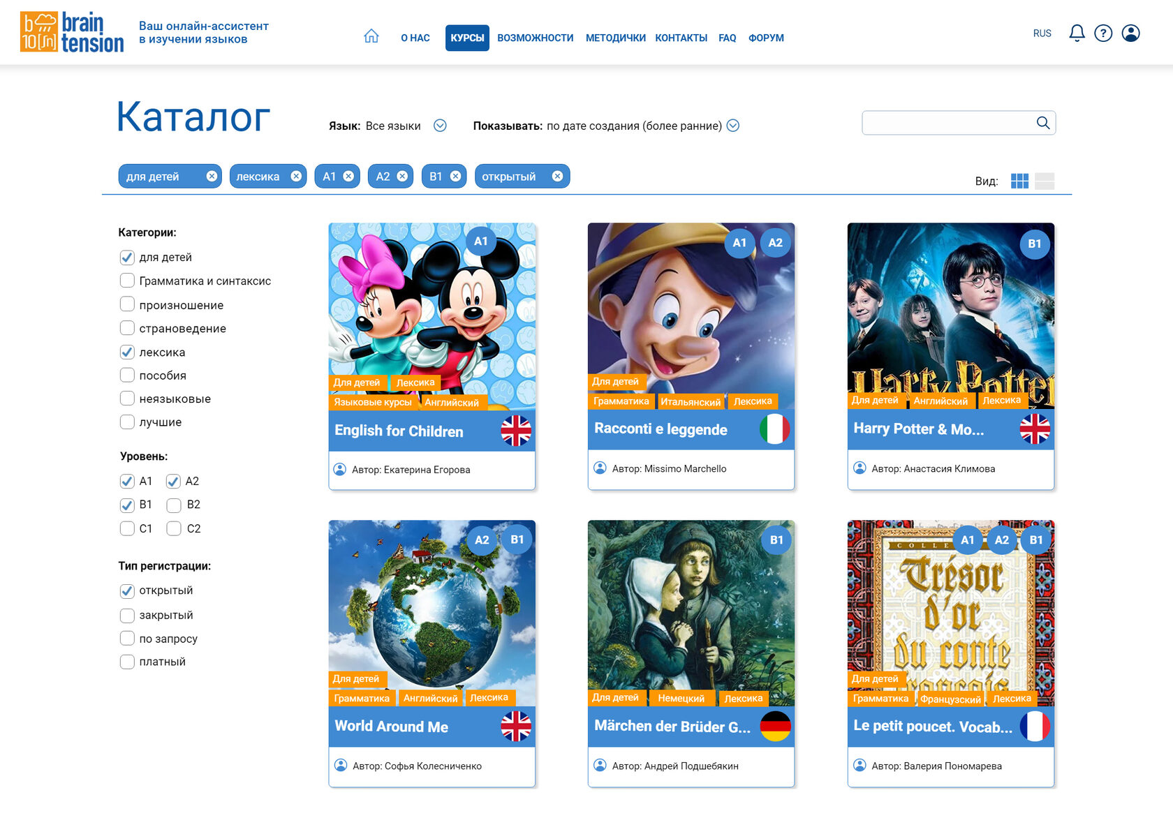Click the brain tension logo
Image resolution: width=1173 pixels, height=818 pixels.
tap(72, 32)
